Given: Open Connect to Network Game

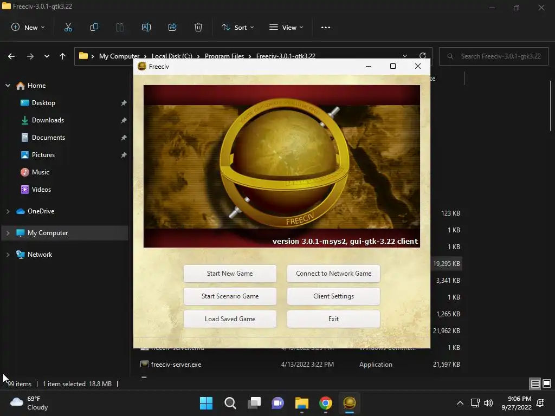Looking at the screenshot, I should 333,274.
